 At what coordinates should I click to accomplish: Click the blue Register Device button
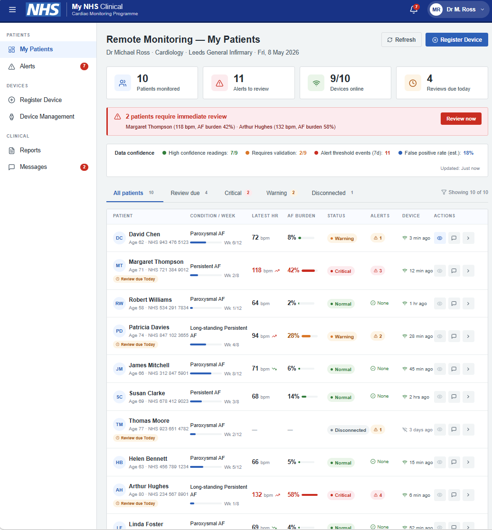coord(456,40)
